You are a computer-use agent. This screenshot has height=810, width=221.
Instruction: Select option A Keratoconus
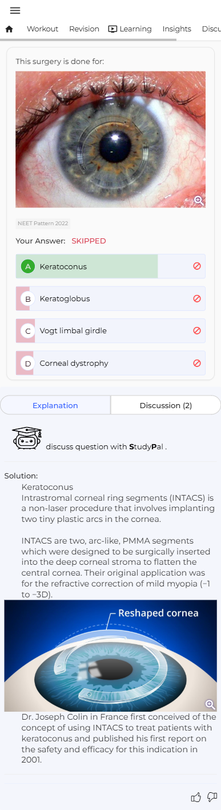110,266
